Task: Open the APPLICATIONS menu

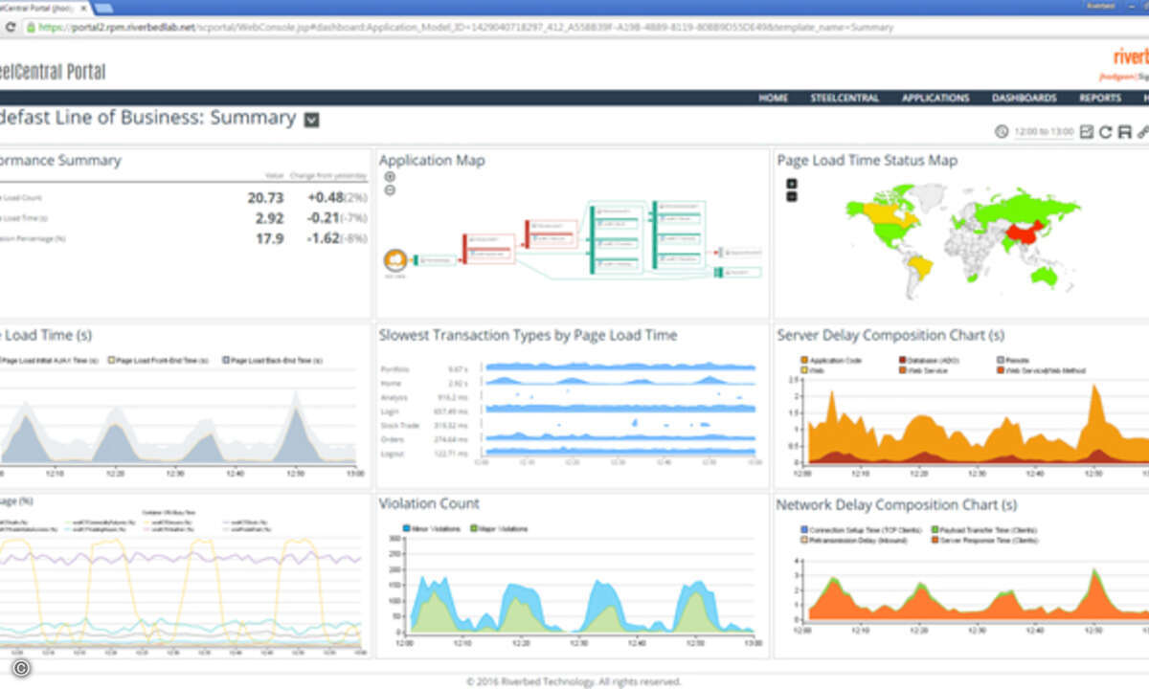Action: point(935,98)
